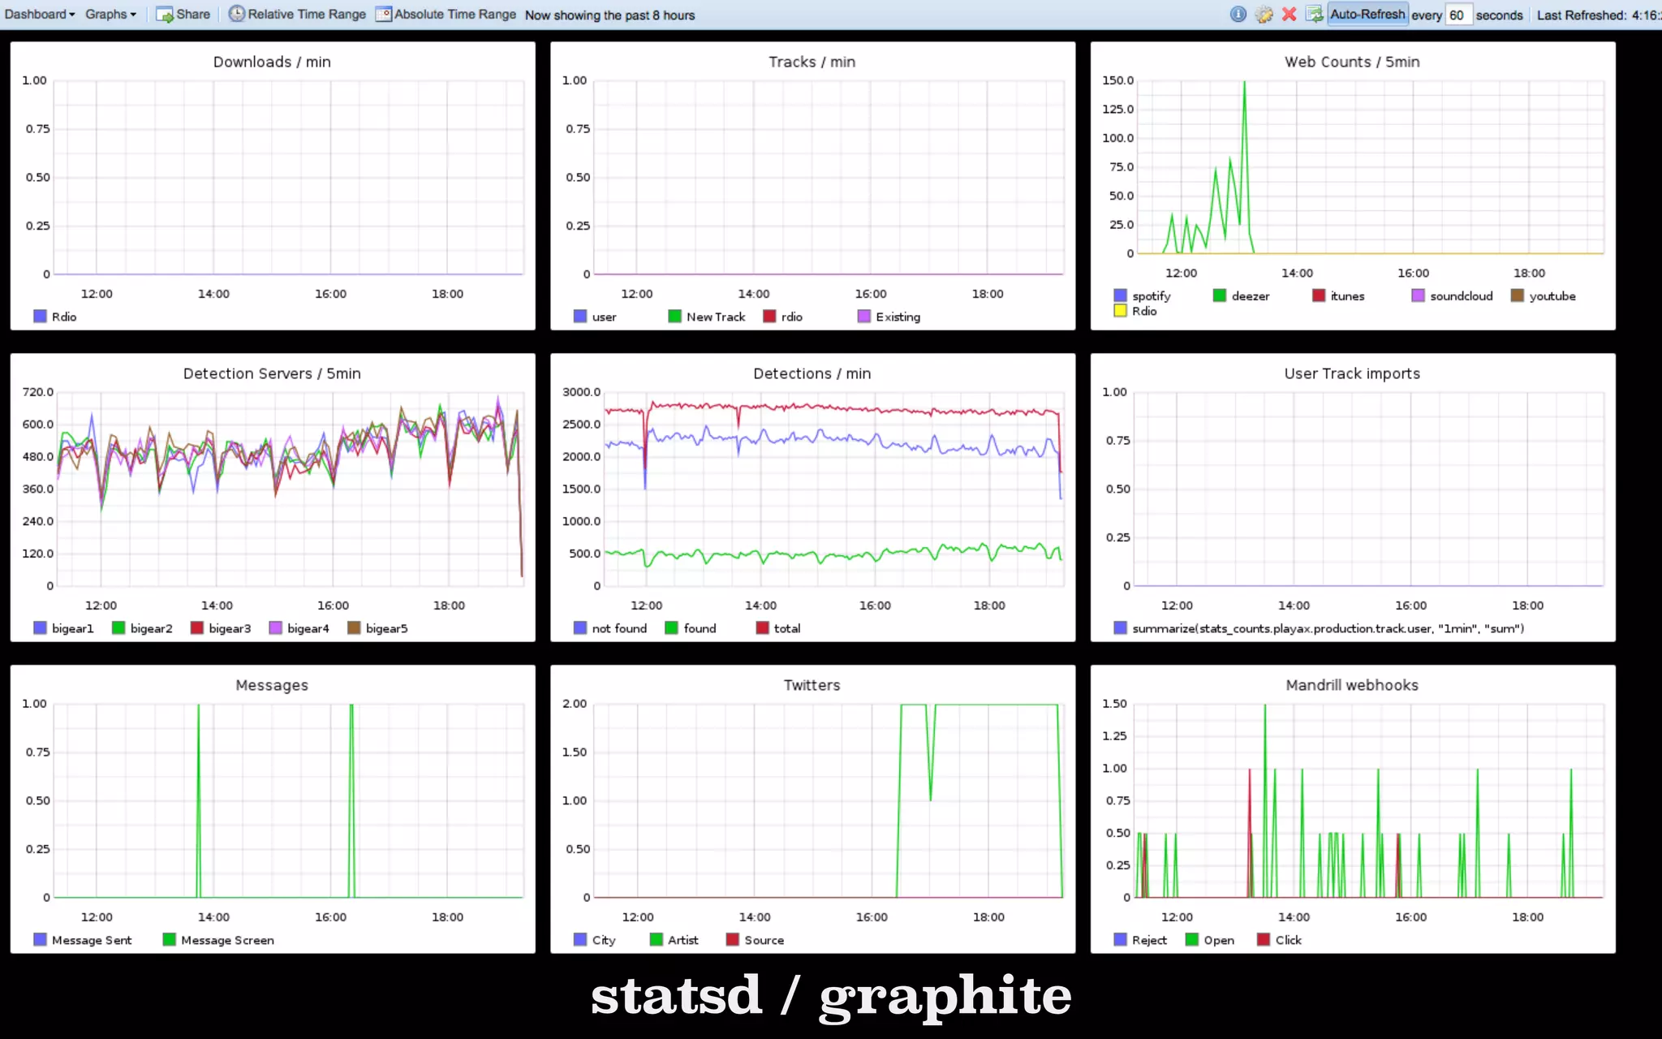Expand the Graphs dropdown menu
1662x1039 pixels.
click(x=110, y=14)
